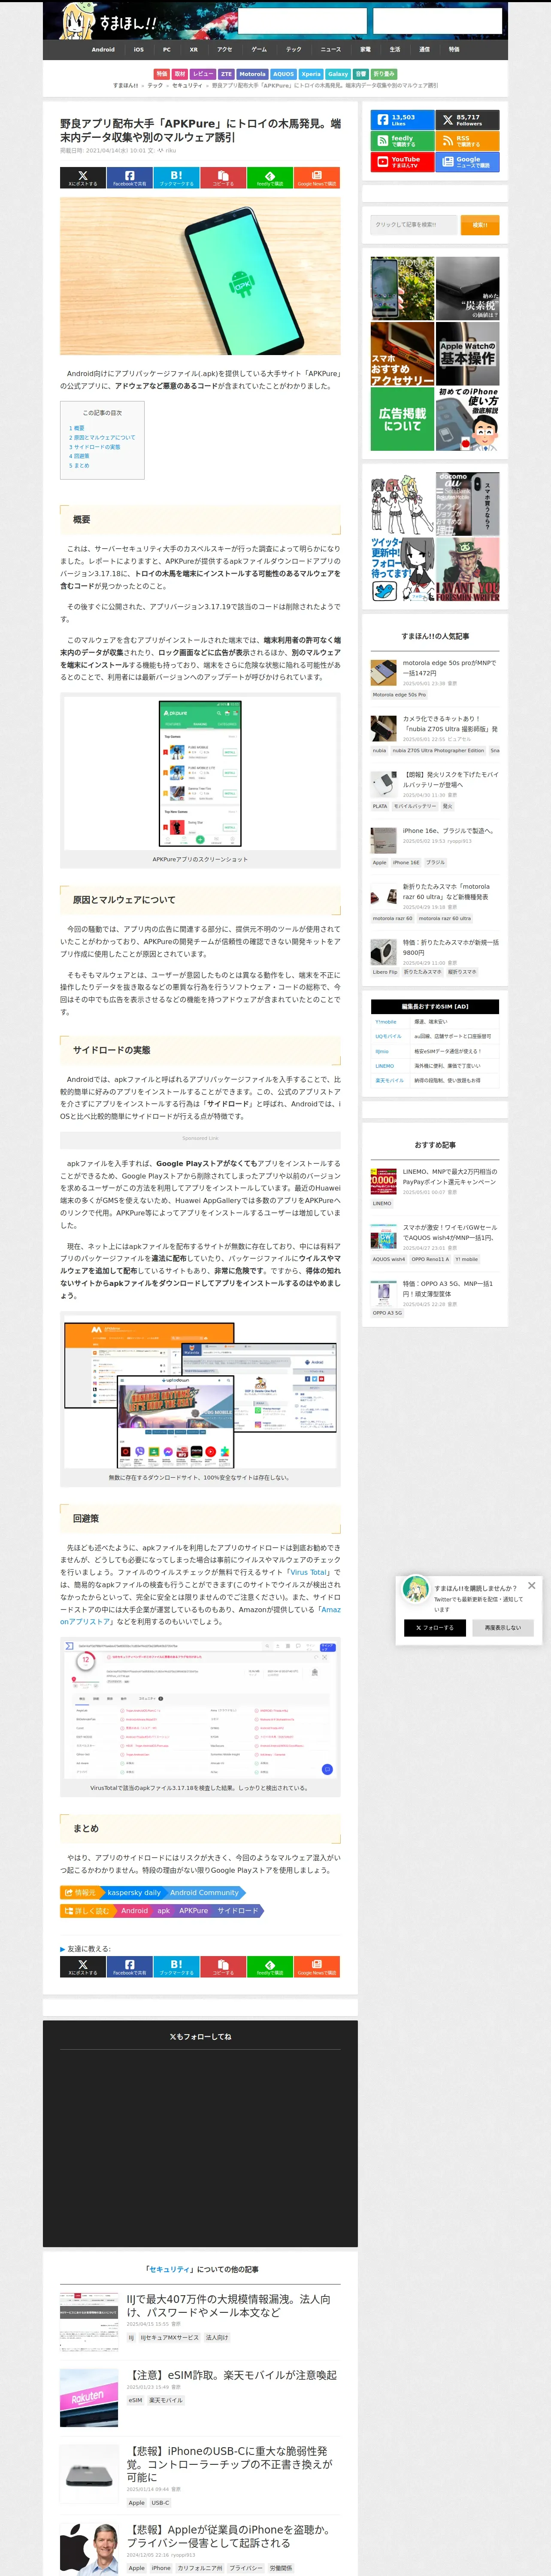Open sidebar YouTube すまほんTV button
The height and width of the screenshot is (2576, 551).
(x=402, y=162)
